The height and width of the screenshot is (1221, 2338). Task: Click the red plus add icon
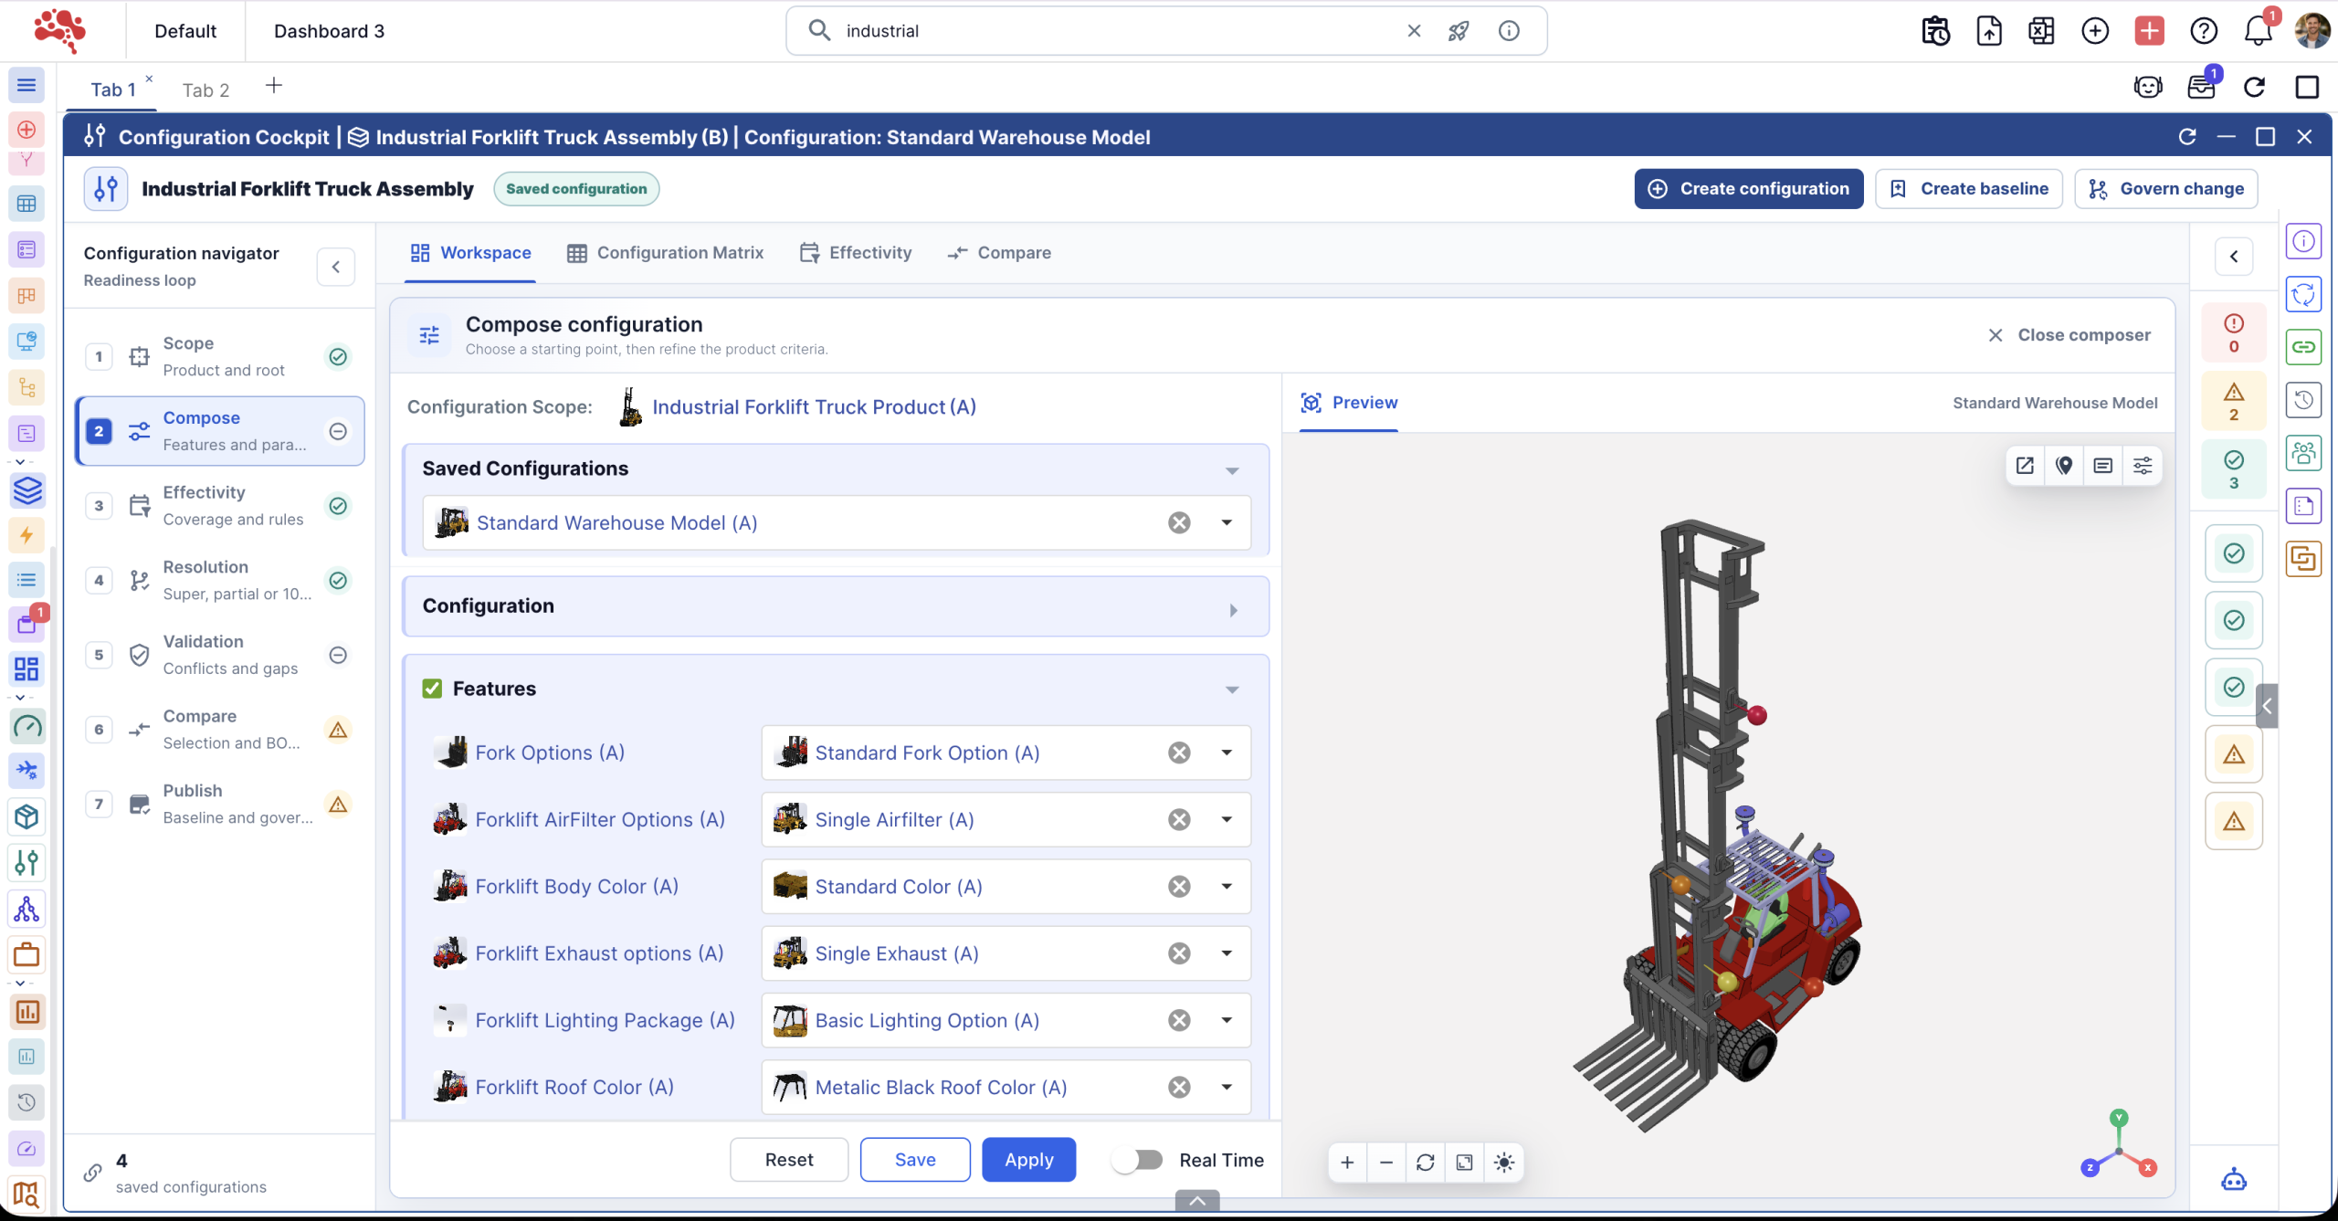coord(2150,31)
